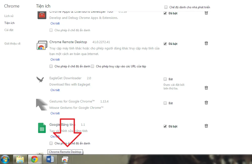
Task: Click the red toolbox Developer Tool extension icon
Action: (x=42, y=15)
